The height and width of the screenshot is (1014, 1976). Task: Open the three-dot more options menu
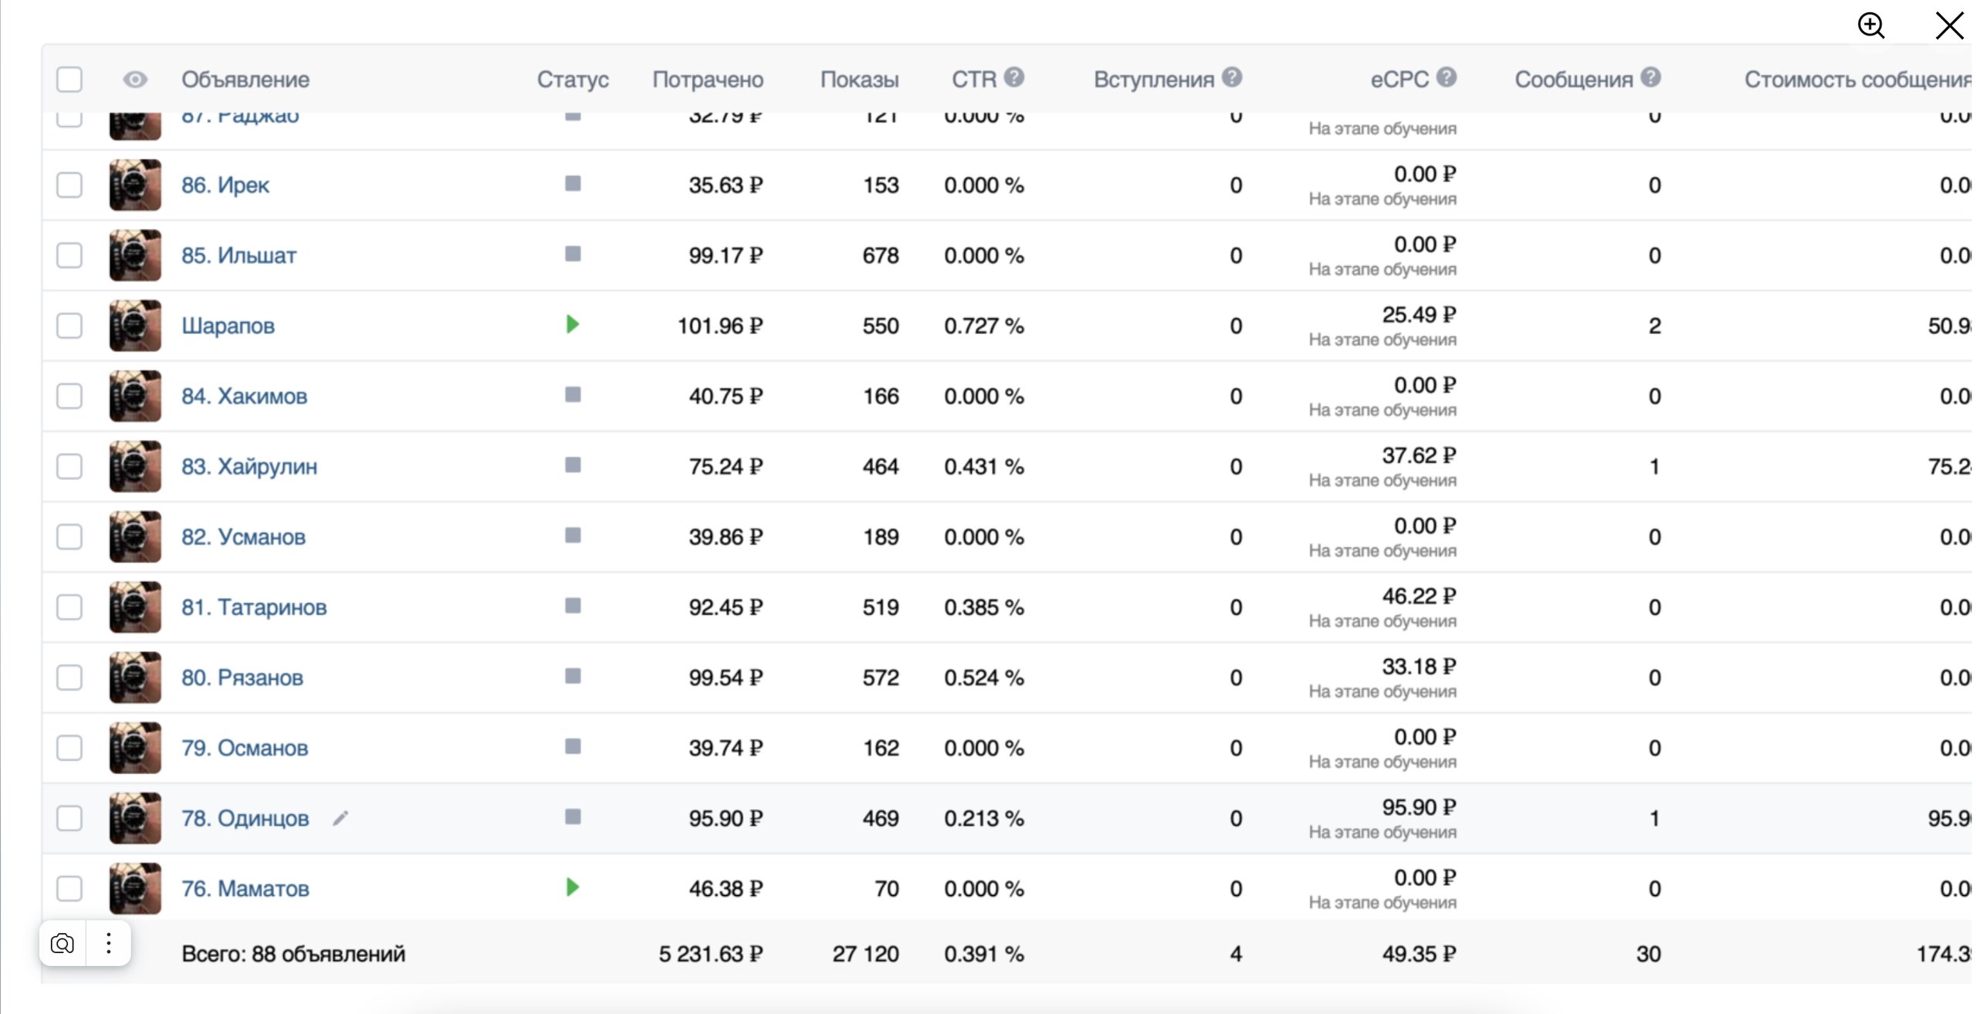pos(109,943)
